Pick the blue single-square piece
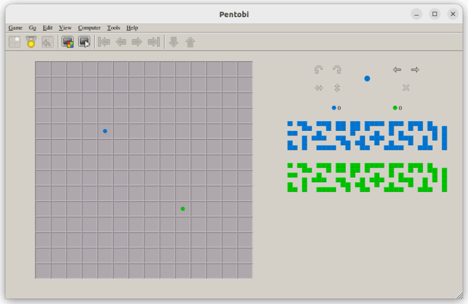 click(290, 123)
